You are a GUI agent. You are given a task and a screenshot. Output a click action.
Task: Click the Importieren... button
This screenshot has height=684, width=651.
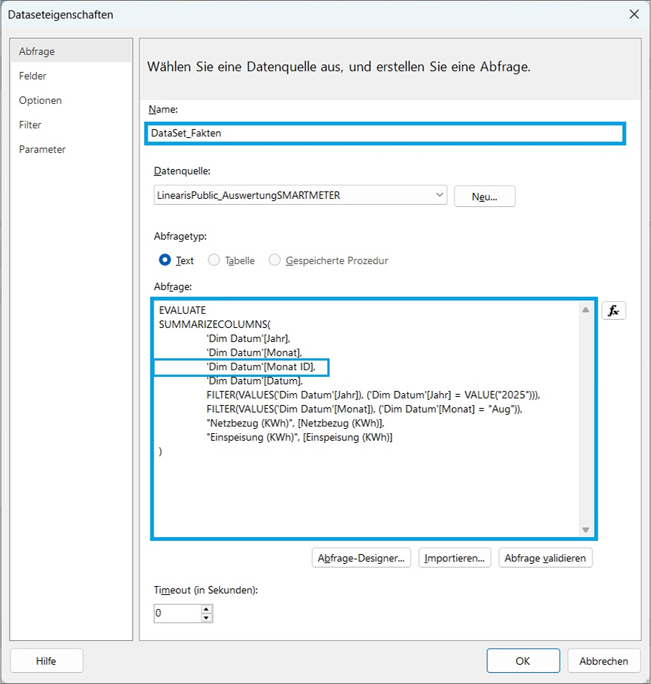click(x=455, y=558)
